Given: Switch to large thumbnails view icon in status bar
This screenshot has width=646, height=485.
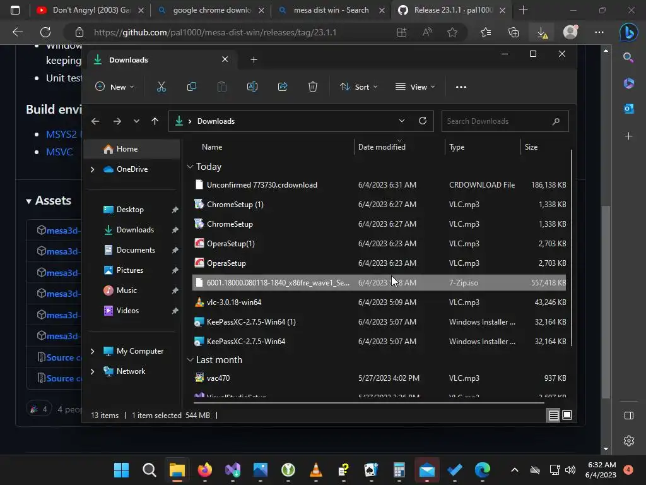Looking at the screenshot, I should pos(567,415).
